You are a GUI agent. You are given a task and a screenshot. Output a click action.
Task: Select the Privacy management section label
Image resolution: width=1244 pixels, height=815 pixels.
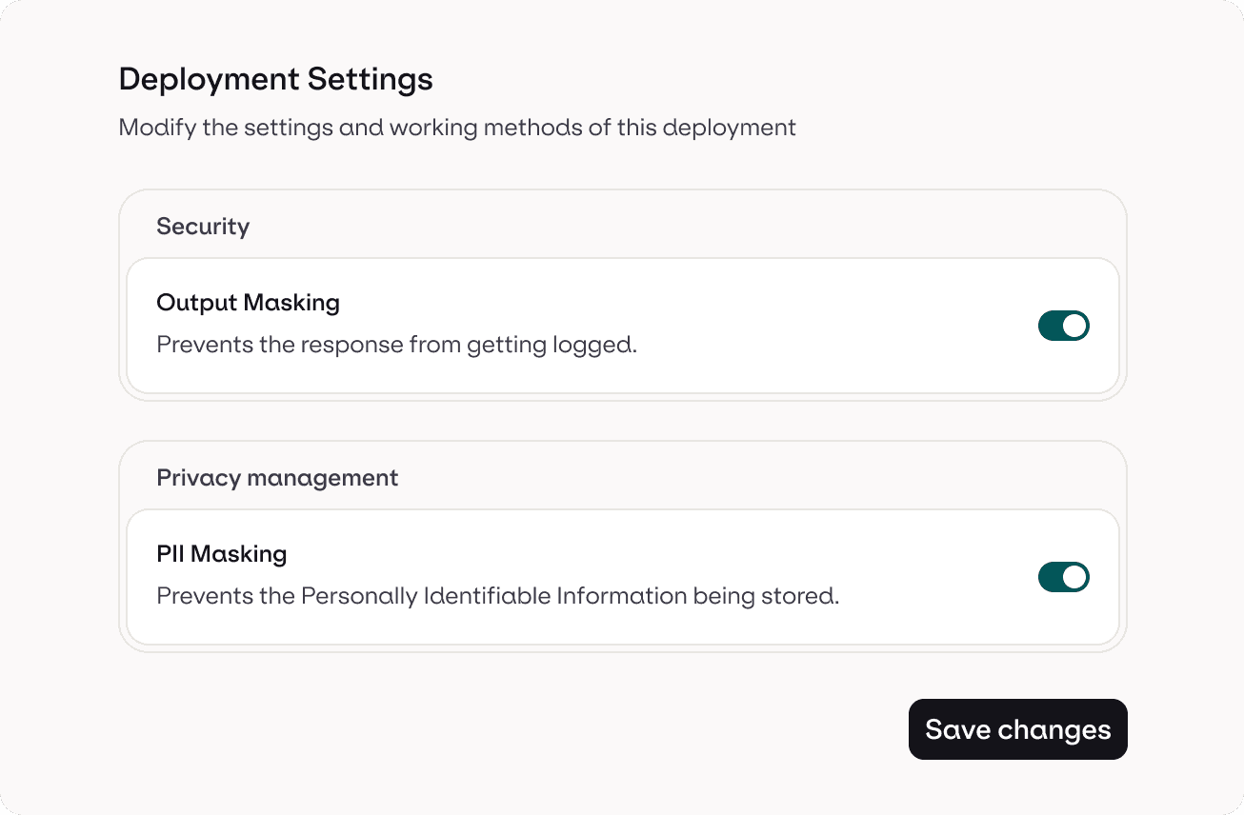(277, 478)
